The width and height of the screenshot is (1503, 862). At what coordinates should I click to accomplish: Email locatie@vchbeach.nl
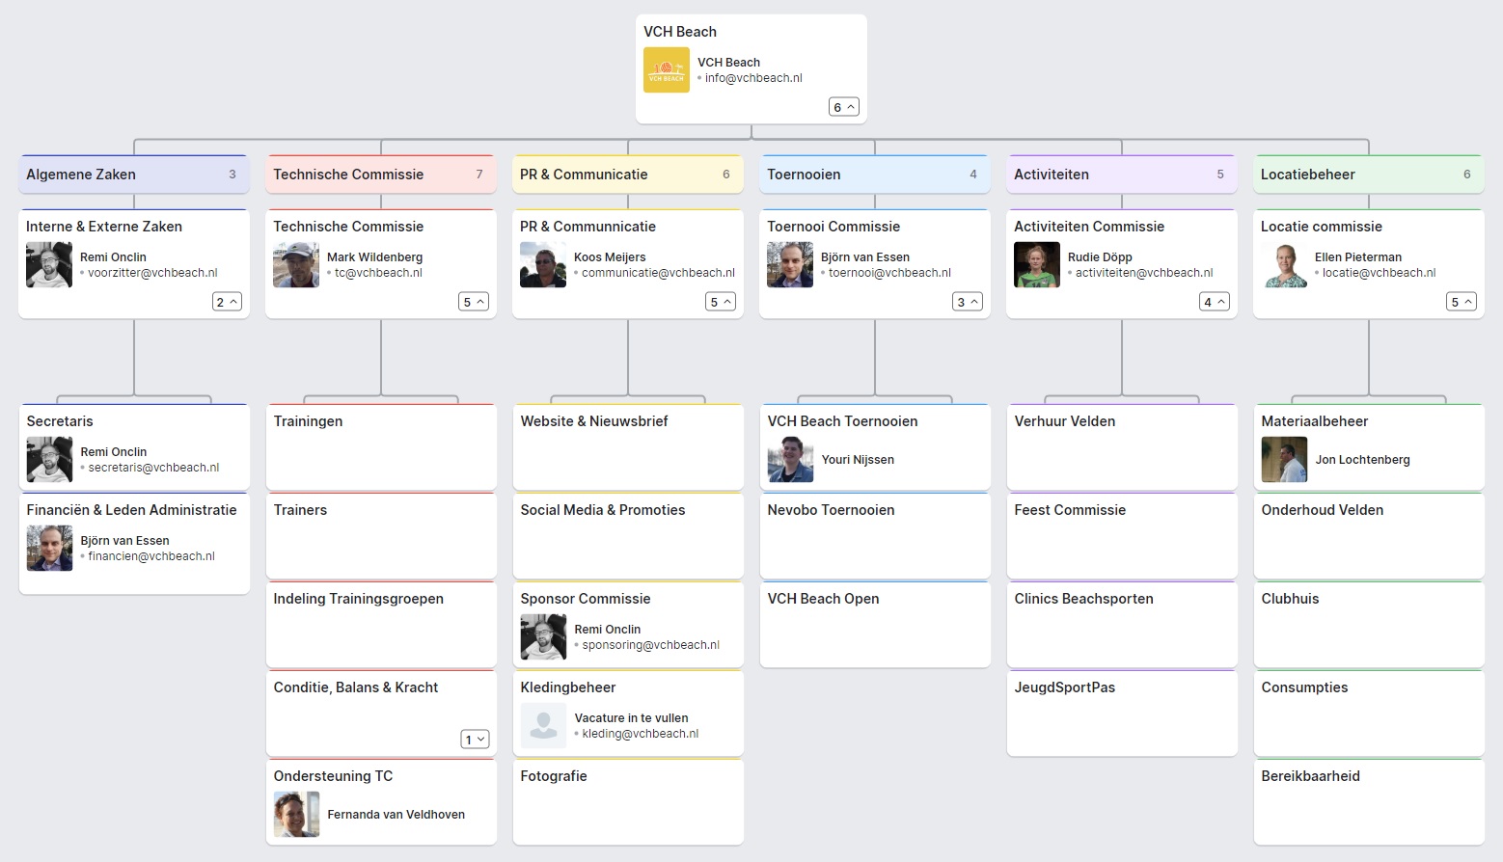coord(1379,273)
